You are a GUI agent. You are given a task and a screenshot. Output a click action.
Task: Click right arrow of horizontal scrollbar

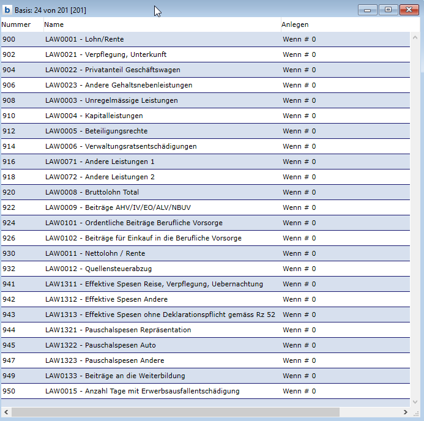coord(404,412)
